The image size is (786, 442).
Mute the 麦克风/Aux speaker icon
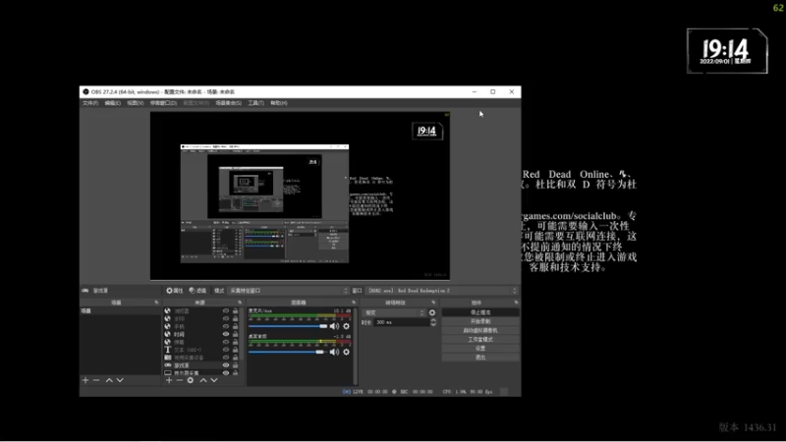click(334, 326)
